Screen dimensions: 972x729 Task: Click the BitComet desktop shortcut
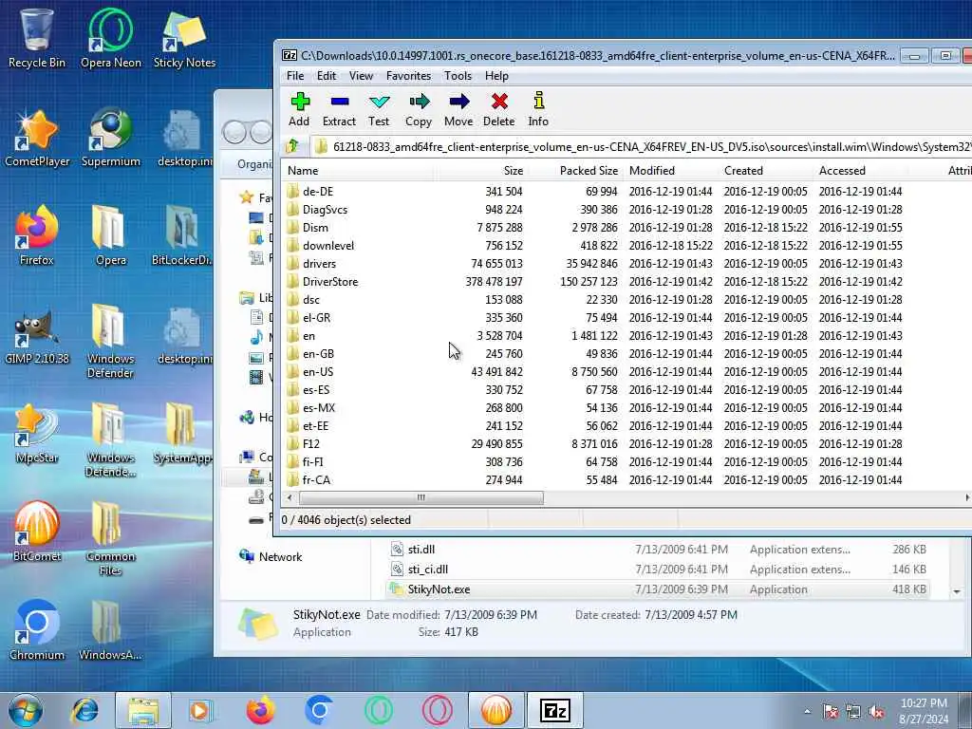point(37,532)
